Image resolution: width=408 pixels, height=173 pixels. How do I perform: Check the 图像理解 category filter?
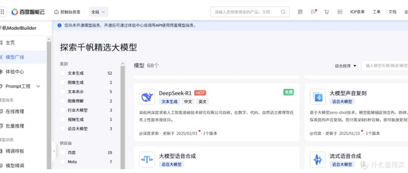coord(62,101)
